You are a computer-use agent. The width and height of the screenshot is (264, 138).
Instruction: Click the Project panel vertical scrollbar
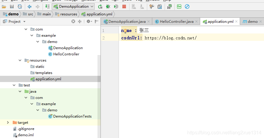click(99, 96)
